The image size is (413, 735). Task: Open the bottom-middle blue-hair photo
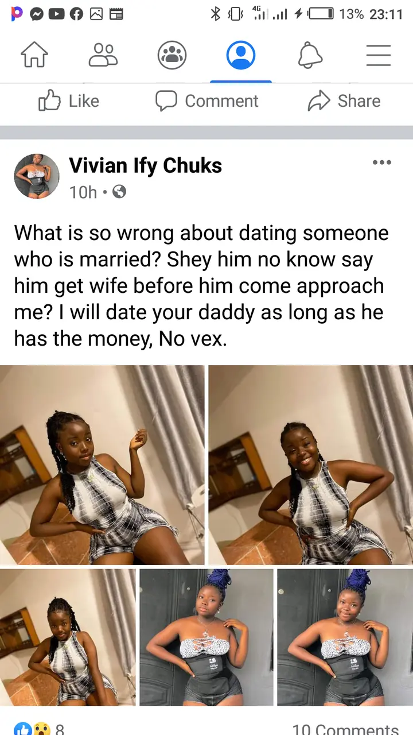point(206,637)
